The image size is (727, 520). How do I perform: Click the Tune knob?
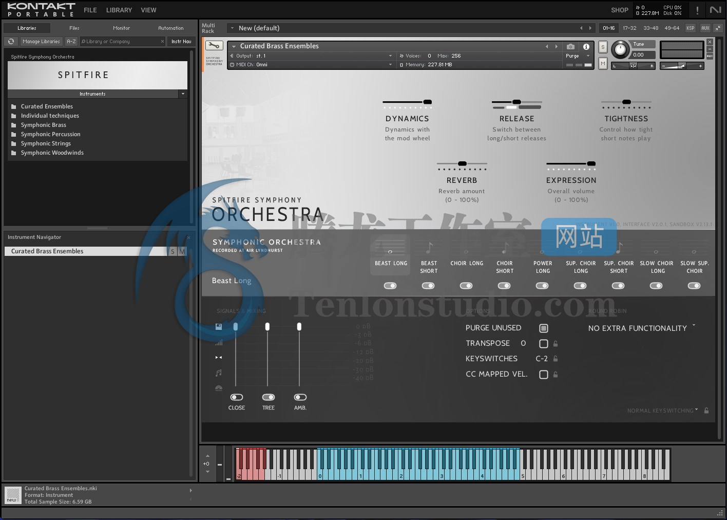[621, 50]
